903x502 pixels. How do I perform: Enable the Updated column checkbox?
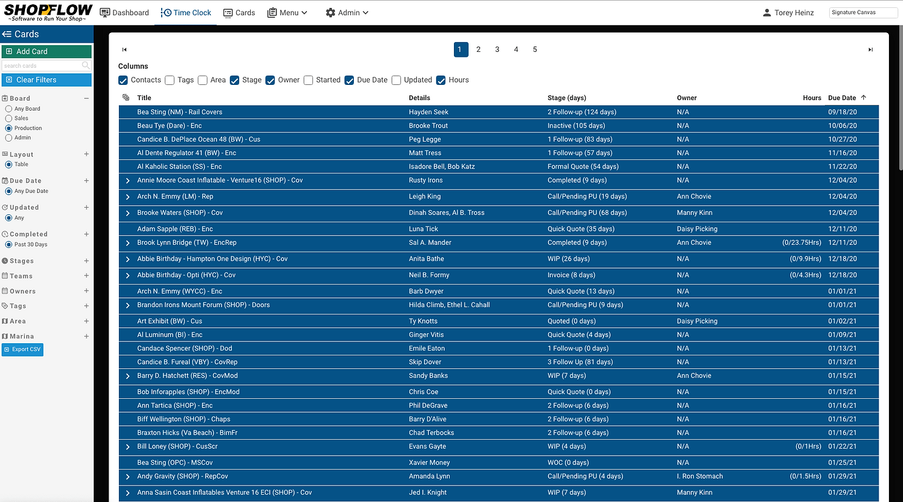coord(396,80)
